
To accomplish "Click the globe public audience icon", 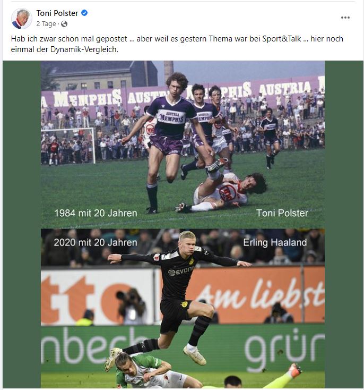I will point(64,24).
